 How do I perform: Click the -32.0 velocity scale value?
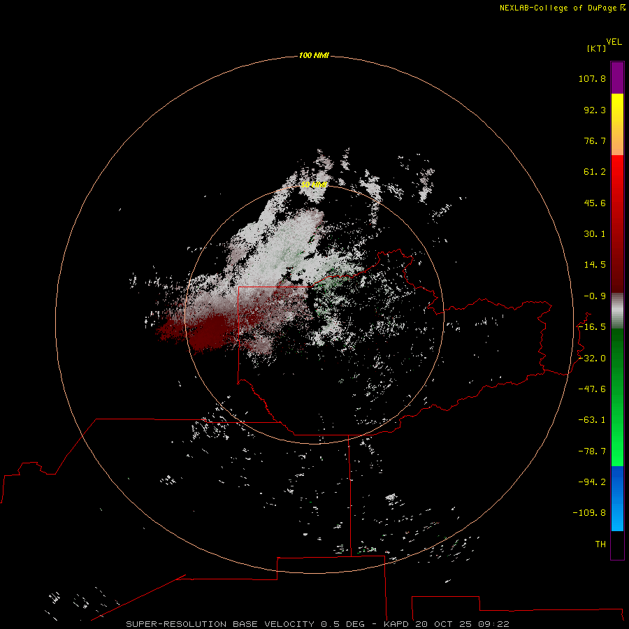[592, 359]
